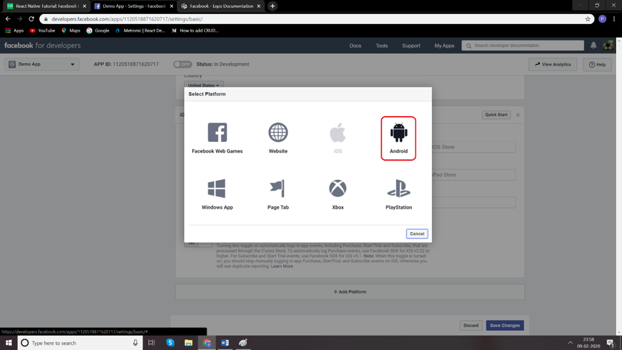The image size is (622, 350).
Task: Open the Metronic React bookmark
Action: pyautogui.click(x=140, y=30)
